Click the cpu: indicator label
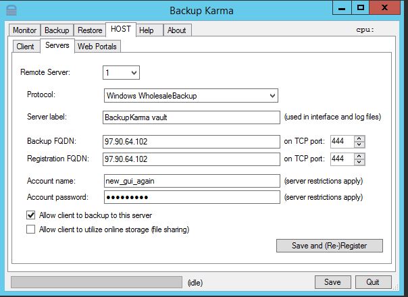The width and height of the screenshot is (408, 297). coord(365,30)
